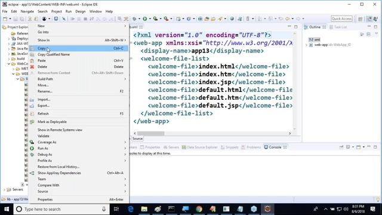Click Properties at the bottom of the menu

coord(78,199)
